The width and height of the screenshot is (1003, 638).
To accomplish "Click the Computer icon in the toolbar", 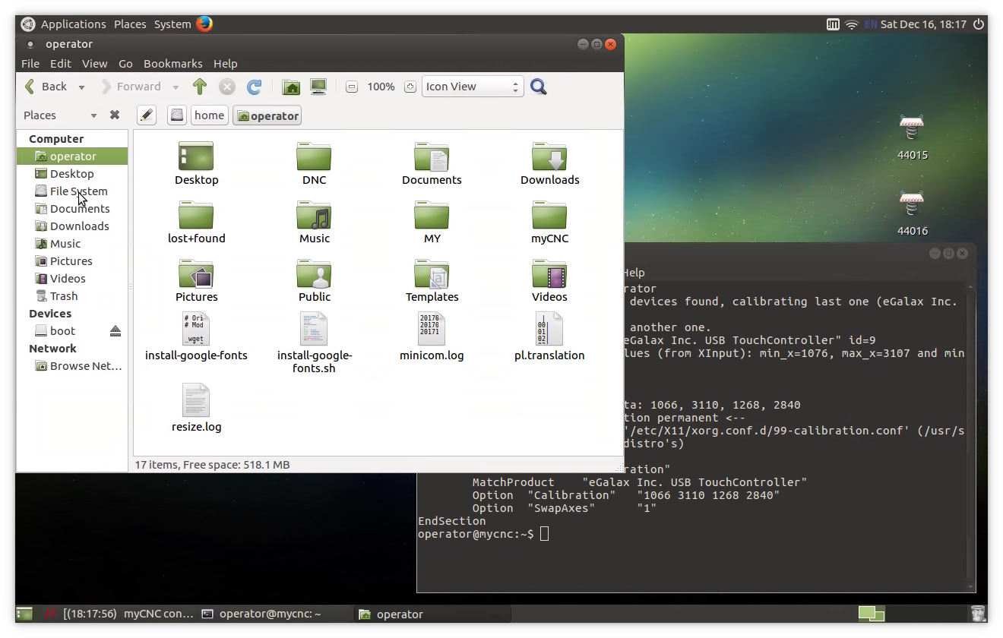I will 318,87.
